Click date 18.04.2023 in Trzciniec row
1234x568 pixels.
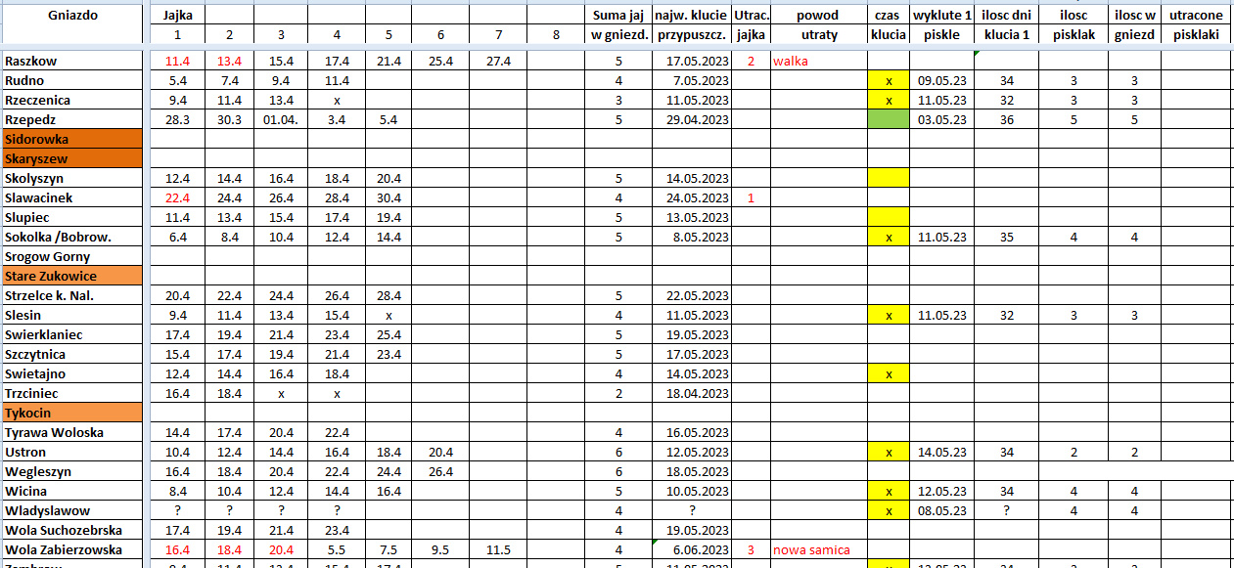click(x=690, y=393)
